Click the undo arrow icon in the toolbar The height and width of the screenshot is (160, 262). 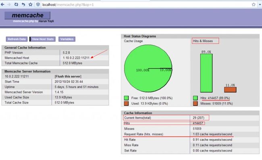tap(23, 4)
